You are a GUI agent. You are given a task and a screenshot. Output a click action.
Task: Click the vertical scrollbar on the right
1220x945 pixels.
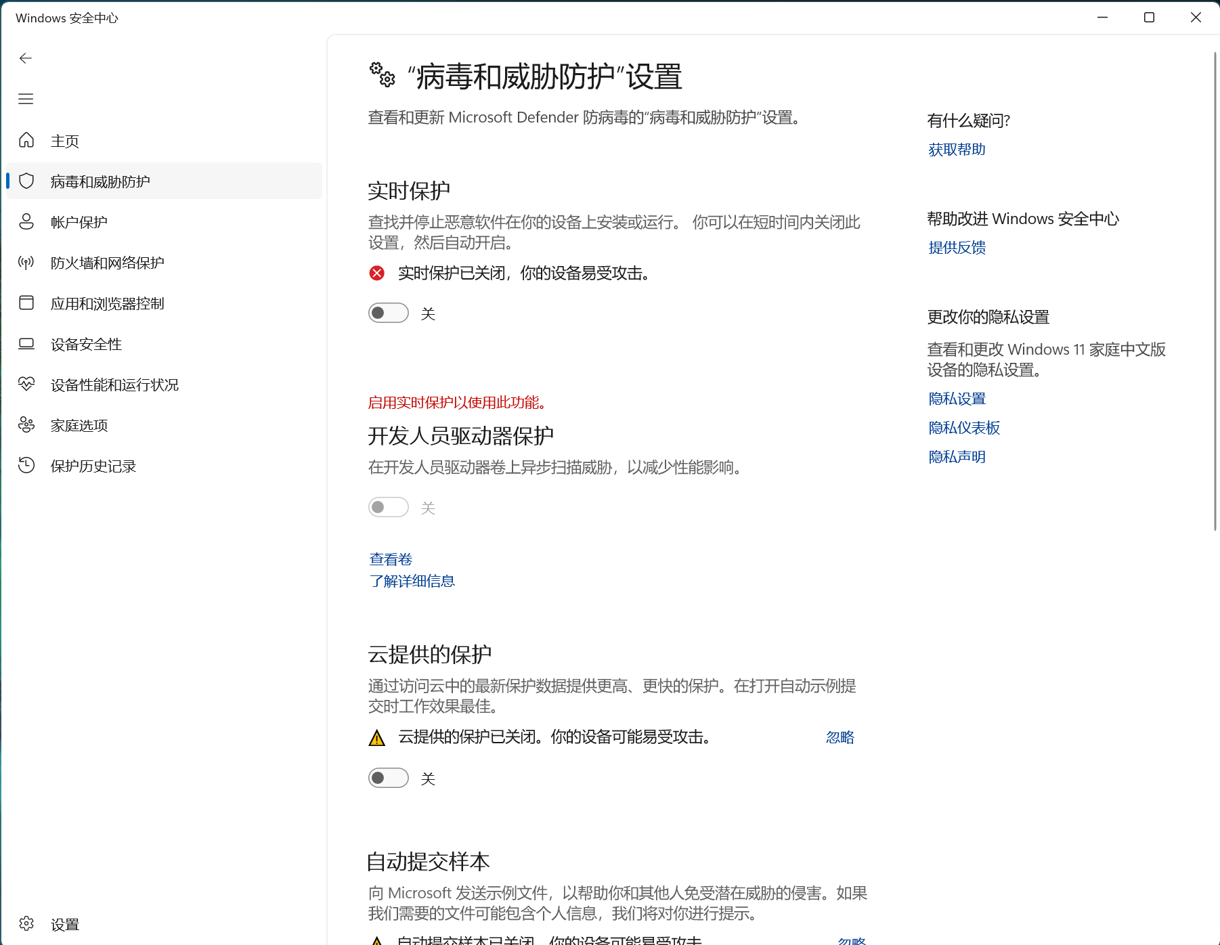pyautogui.click(x=1215, y=291)
